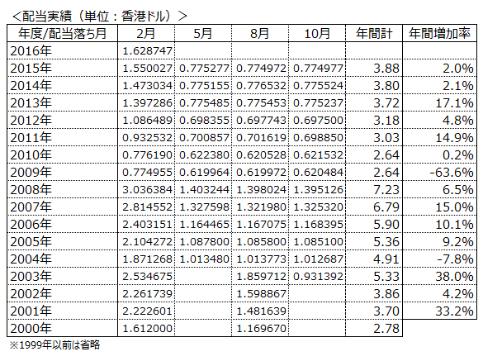Viewport: 483px width, 361px height.
Task: Click the value 2.261739
Action: pos(147,293)
